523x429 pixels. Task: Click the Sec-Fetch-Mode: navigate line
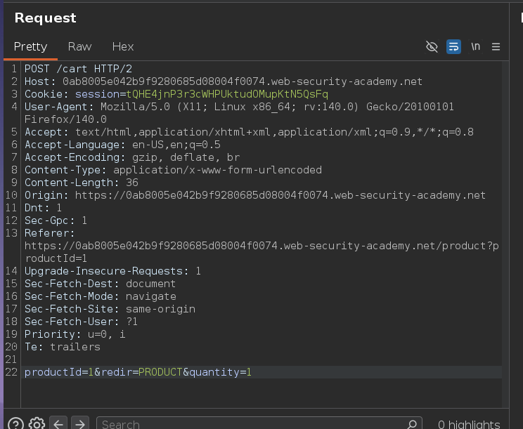tap(101, 296)
